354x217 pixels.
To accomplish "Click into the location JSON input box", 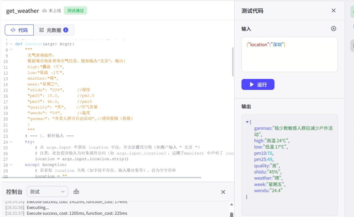I will (289, 54).
